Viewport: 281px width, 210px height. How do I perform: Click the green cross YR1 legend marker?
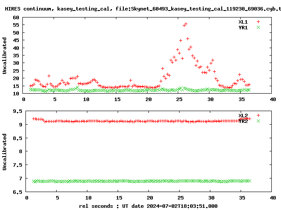tap(258, 28)
